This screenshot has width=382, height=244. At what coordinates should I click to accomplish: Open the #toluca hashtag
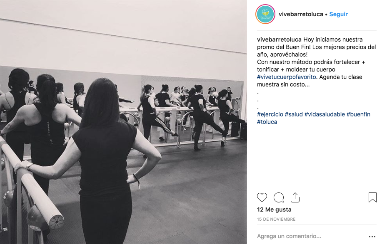267,122
